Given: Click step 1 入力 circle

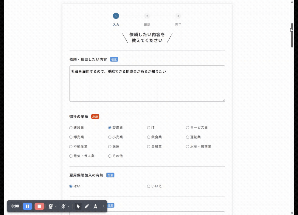Looking at the screenshot, I should coord(116,16).
